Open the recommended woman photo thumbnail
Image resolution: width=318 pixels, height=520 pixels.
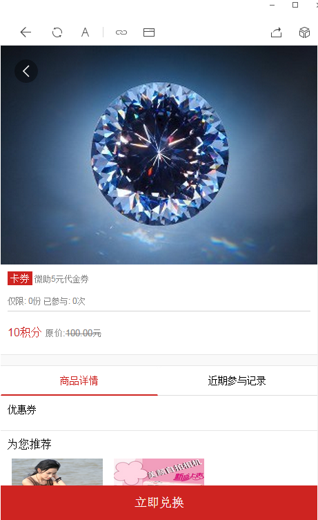point(57,472)
